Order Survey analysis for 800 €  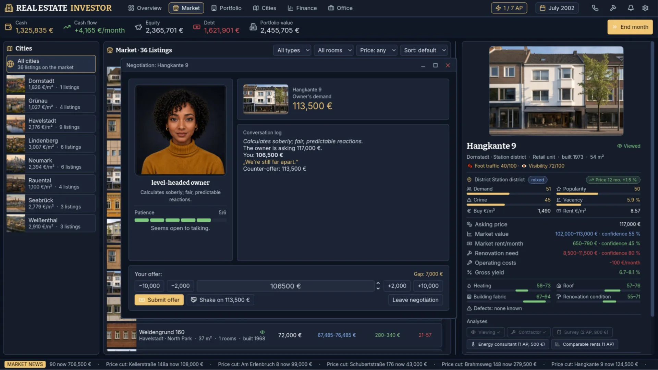582,332
